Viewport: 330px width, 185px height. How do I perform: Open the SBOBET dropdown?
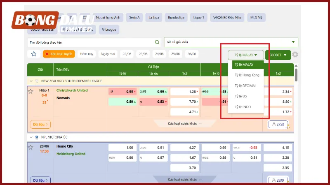(278, 55)
